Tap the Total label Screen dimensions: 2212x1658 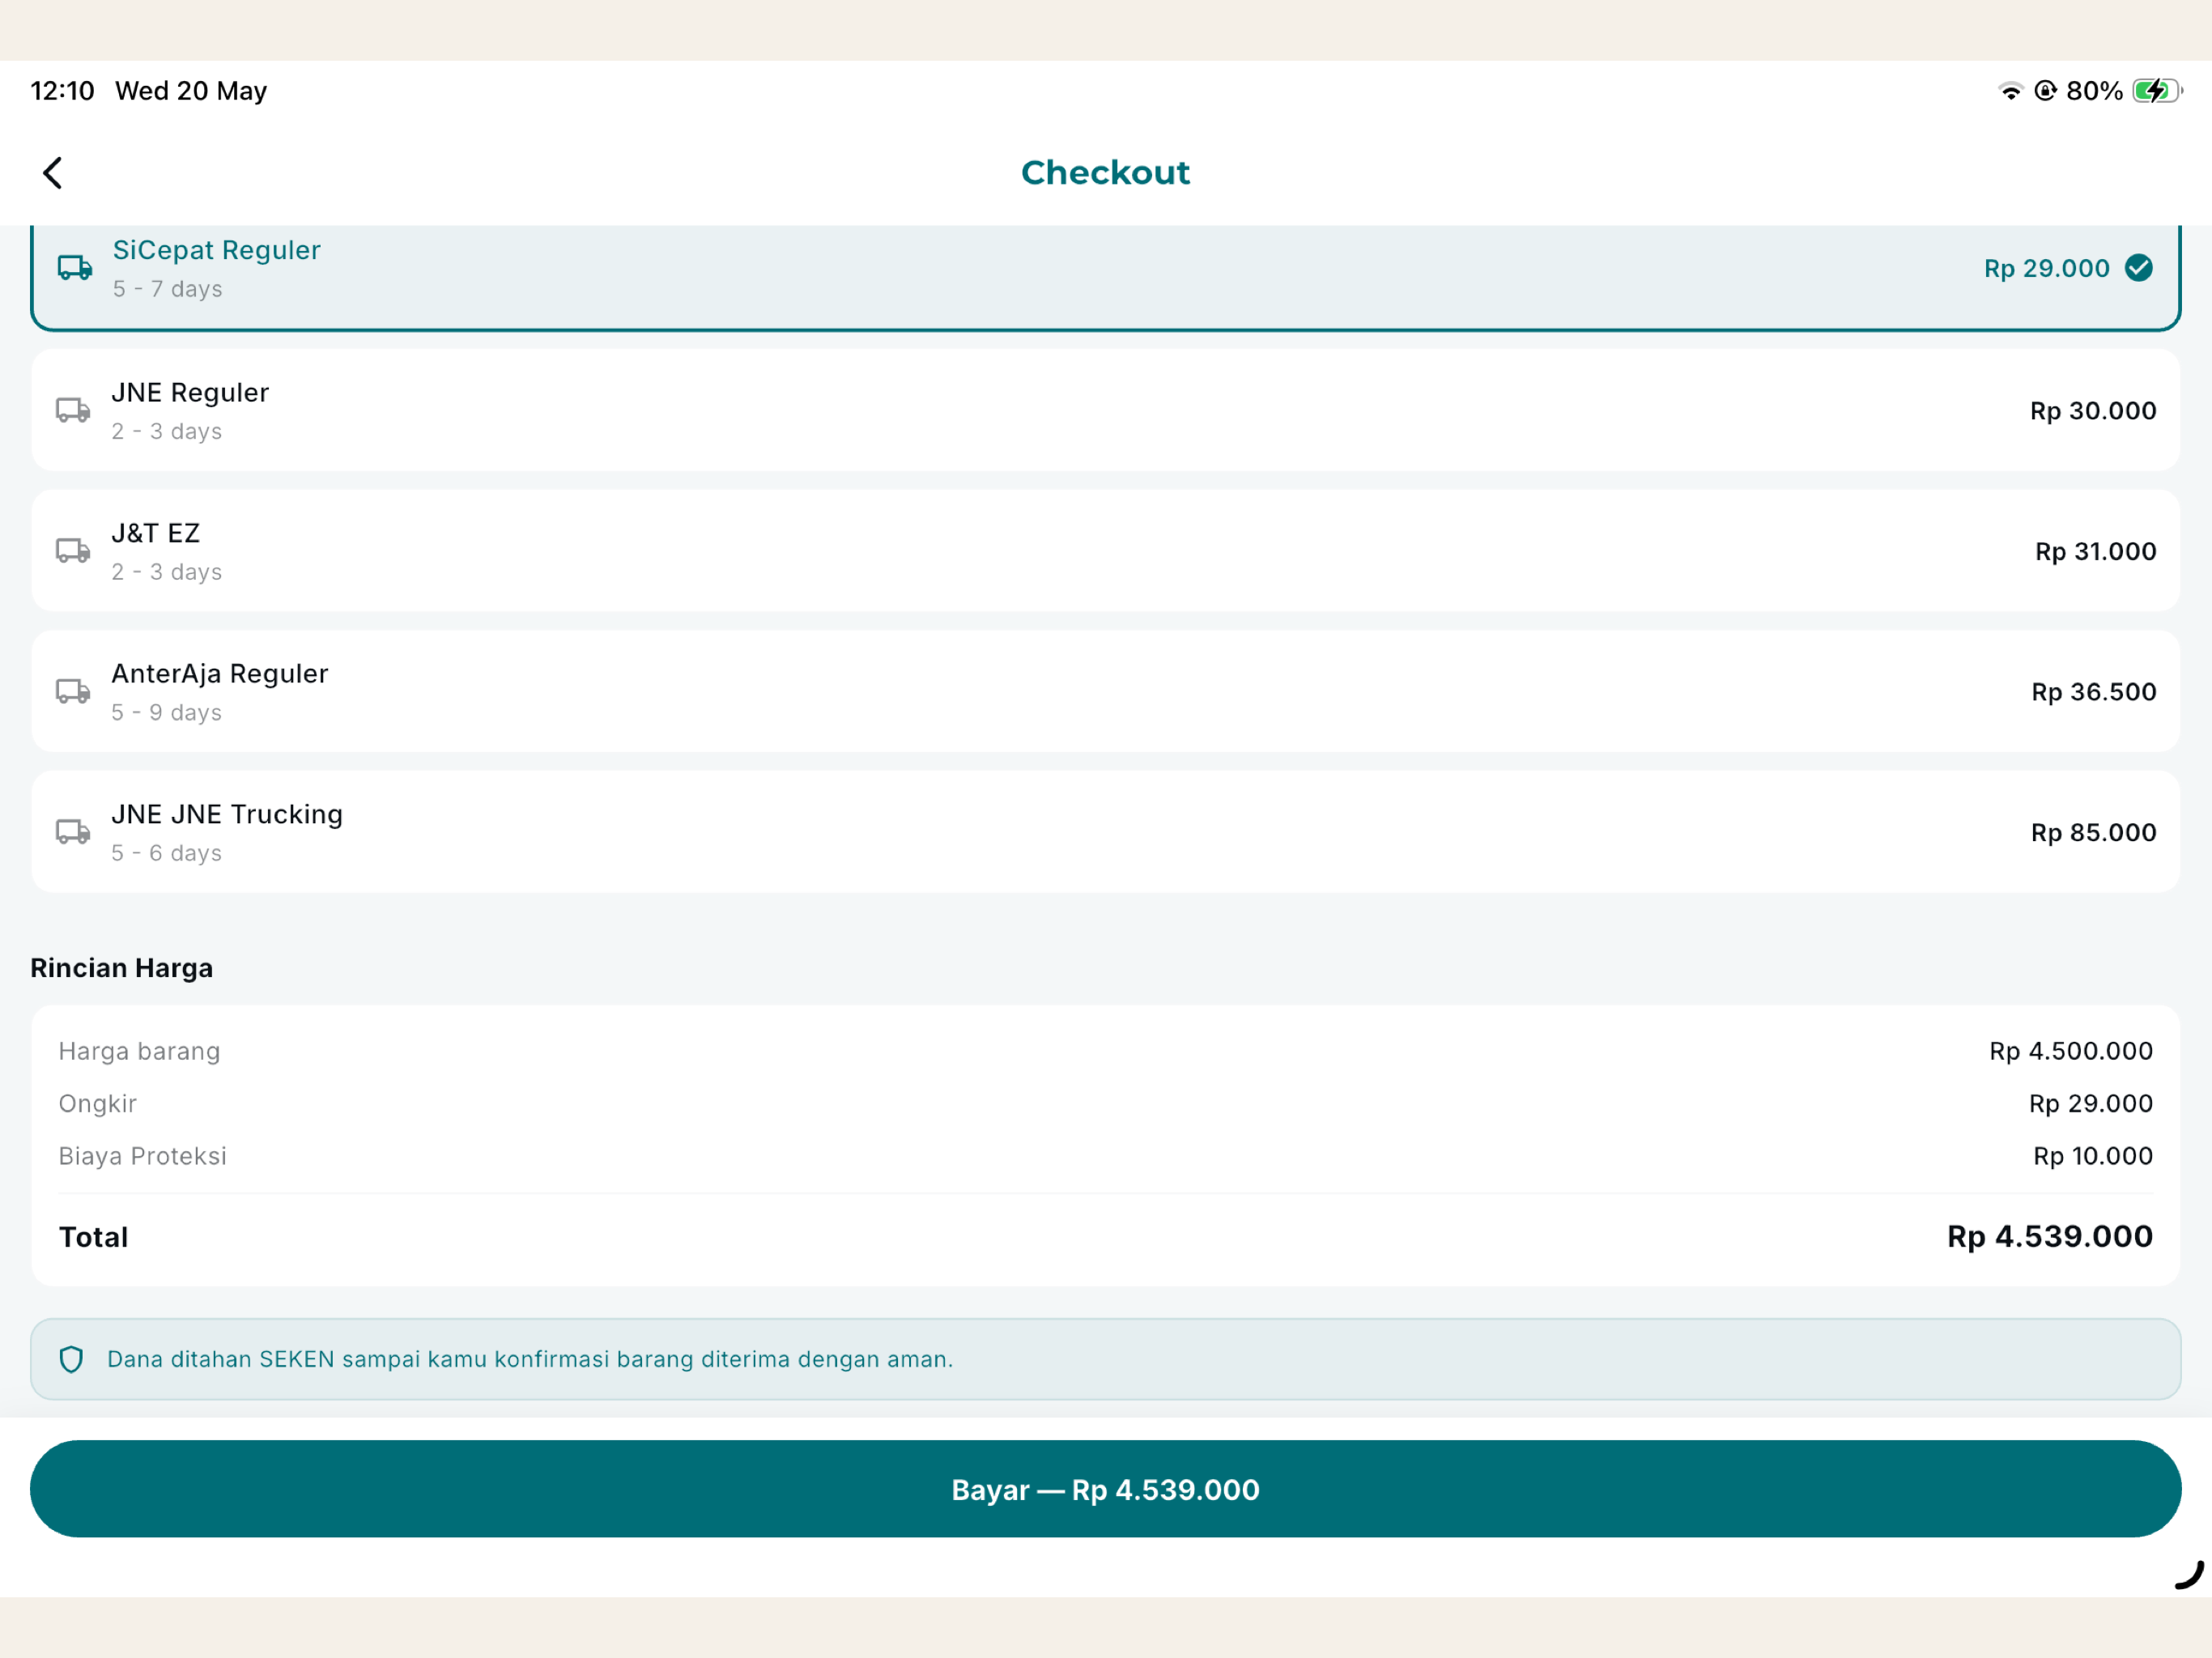point(94,1237)
